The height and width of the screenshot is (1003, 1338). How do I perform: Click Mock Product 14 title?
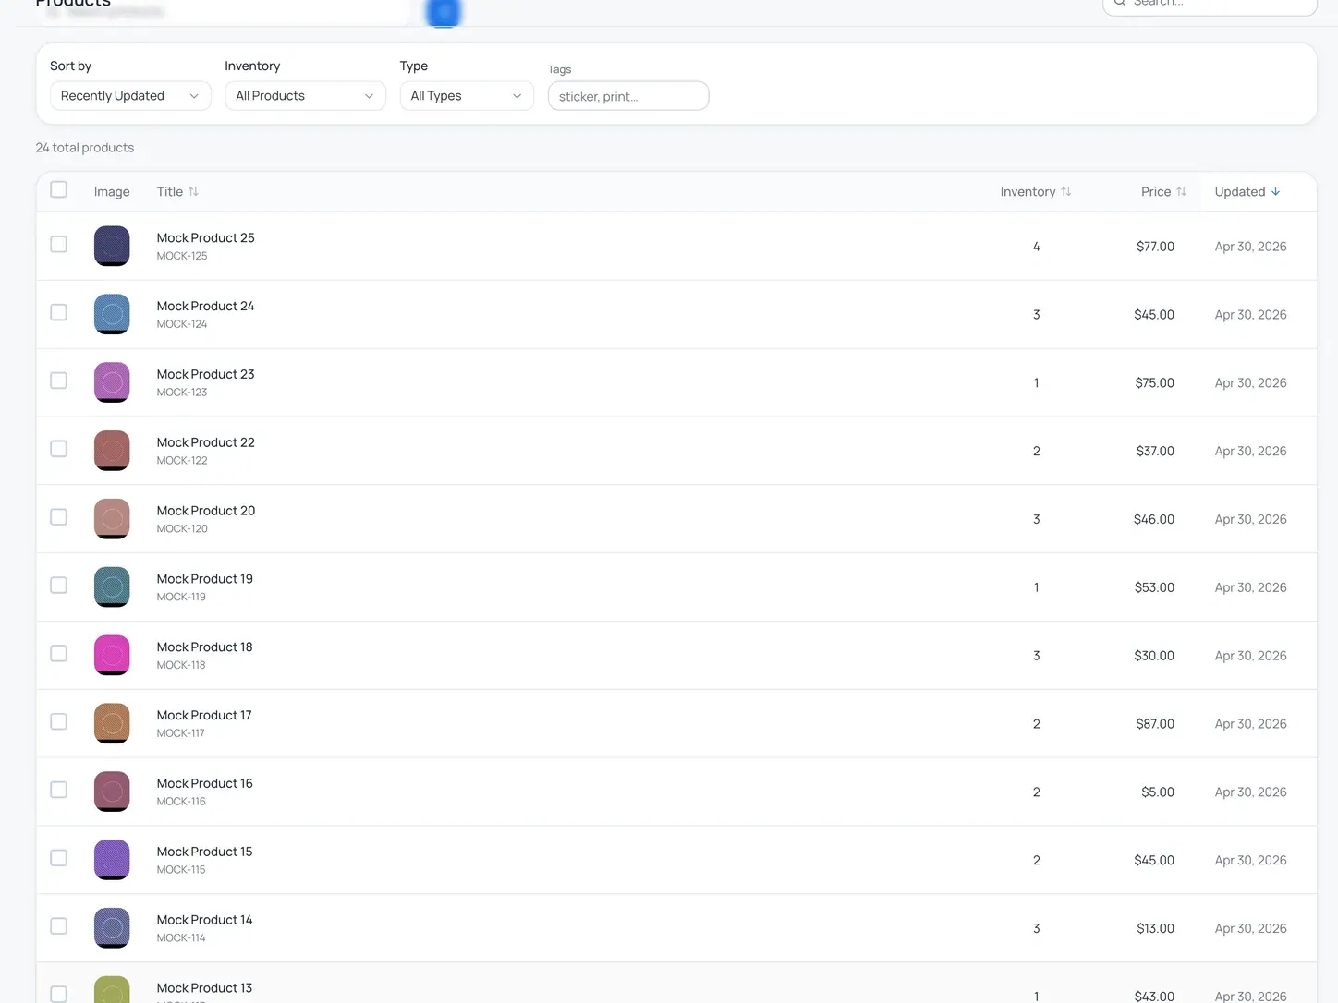click(x=204, y=920)
